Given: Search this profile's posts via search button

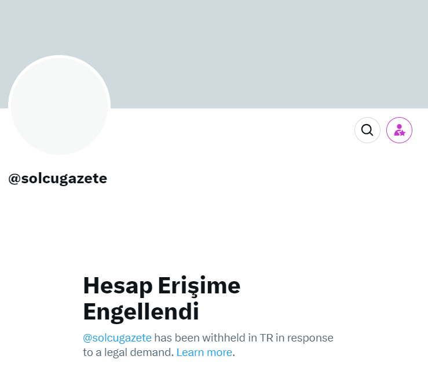Looking at the screenshot, I should point(367,130).
